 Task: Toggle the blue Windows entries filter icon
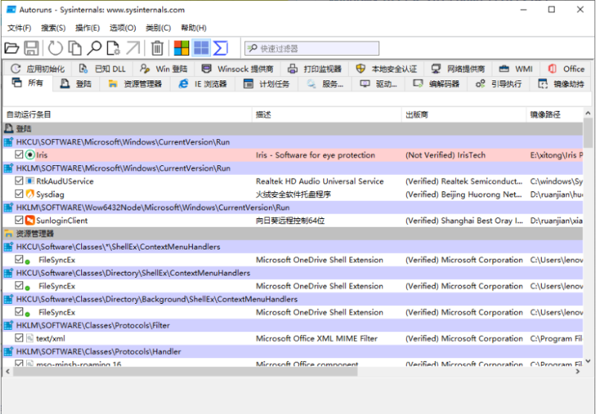(x=201, y=48)
